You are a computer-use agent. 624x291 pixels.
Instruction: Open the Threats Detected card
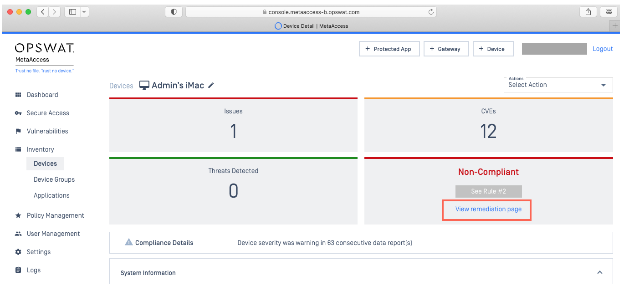[233, 191]
